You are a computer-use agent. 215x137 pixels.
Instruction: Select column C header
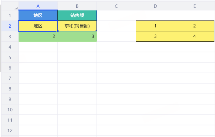116,6
